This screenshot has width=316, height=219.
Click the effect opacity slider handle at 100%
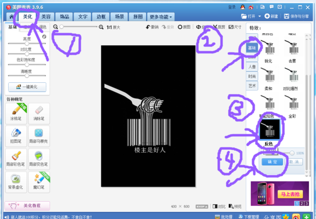click(x=292, y=153)
